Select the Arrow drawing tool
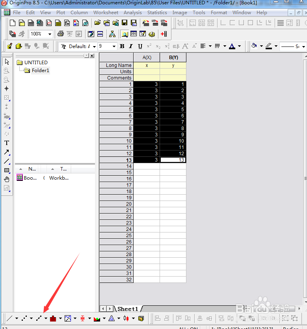Viewport: 307px width, 329px height. click(x=7, y=152)
